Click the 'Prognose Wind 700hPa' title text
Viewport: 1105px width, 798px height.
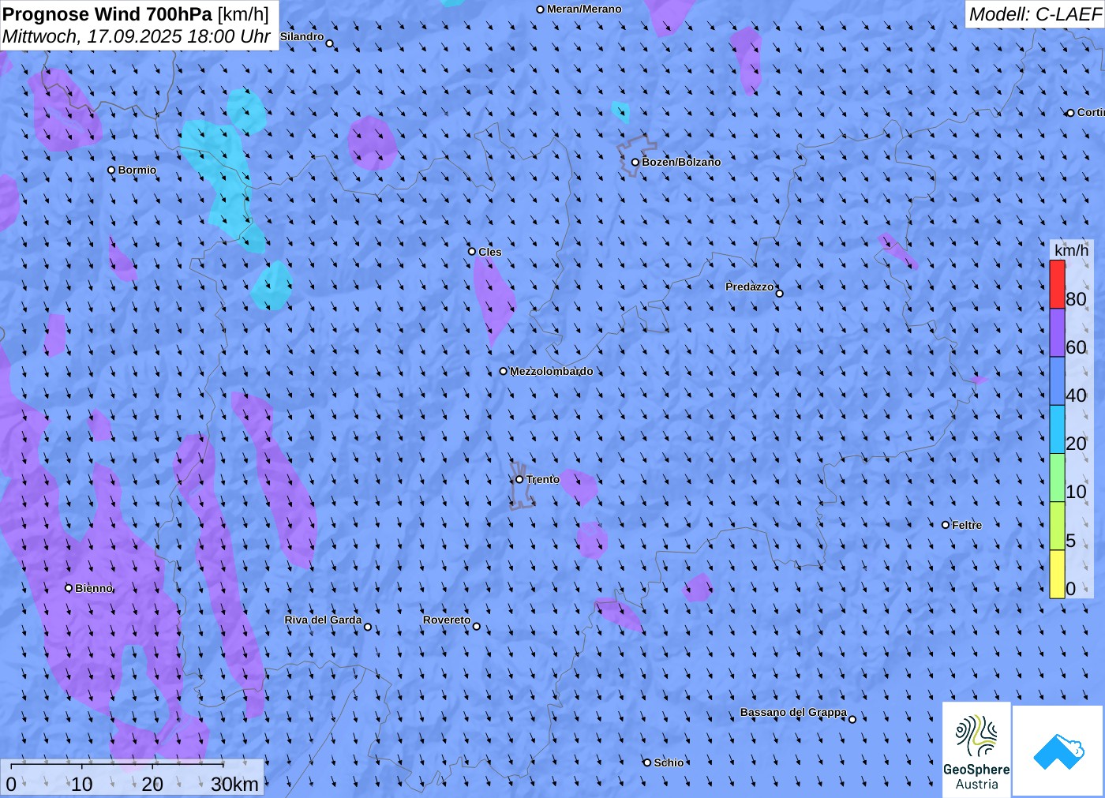tap(107, 14)
